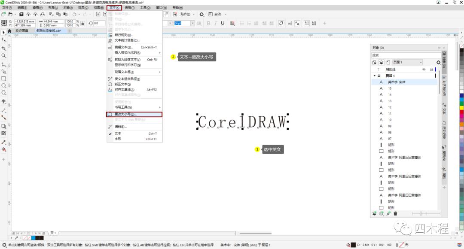Open the 页面 1 page dropdown
464x249 pixels.
click(407, 62)
